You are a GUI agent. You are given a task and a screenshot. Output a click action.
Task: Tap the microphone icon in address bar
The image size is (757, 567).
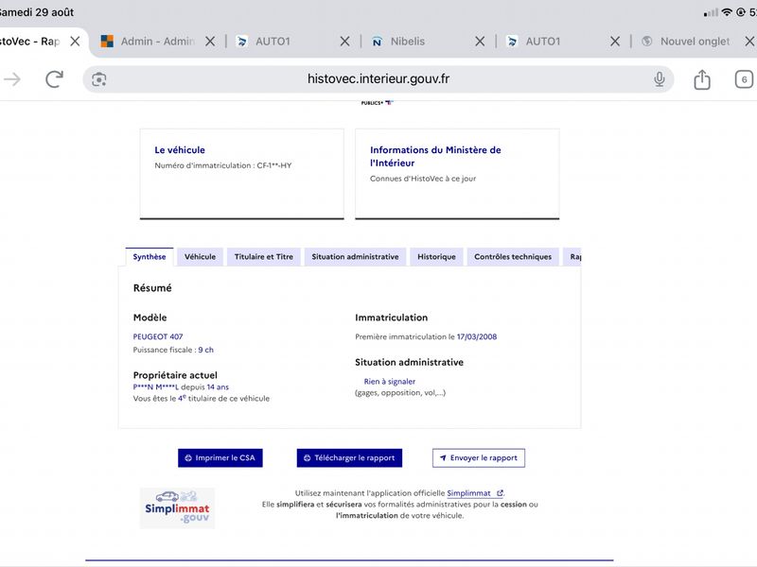[x=659, y=79]
